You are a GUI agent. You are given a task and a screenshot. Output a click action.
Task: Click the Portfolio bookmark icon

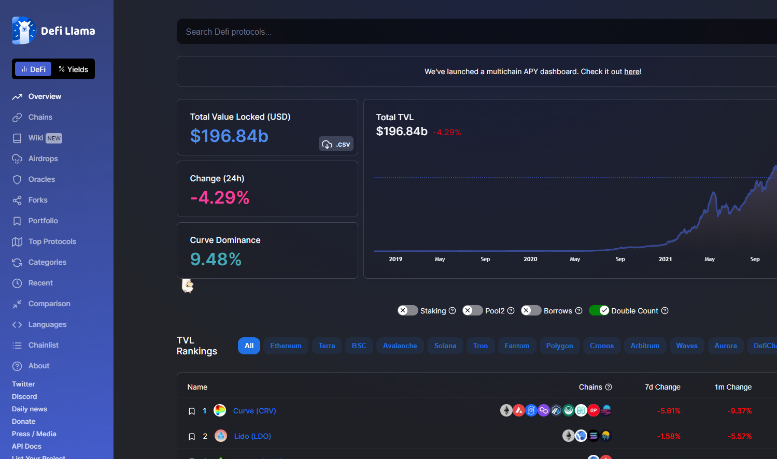17,221
